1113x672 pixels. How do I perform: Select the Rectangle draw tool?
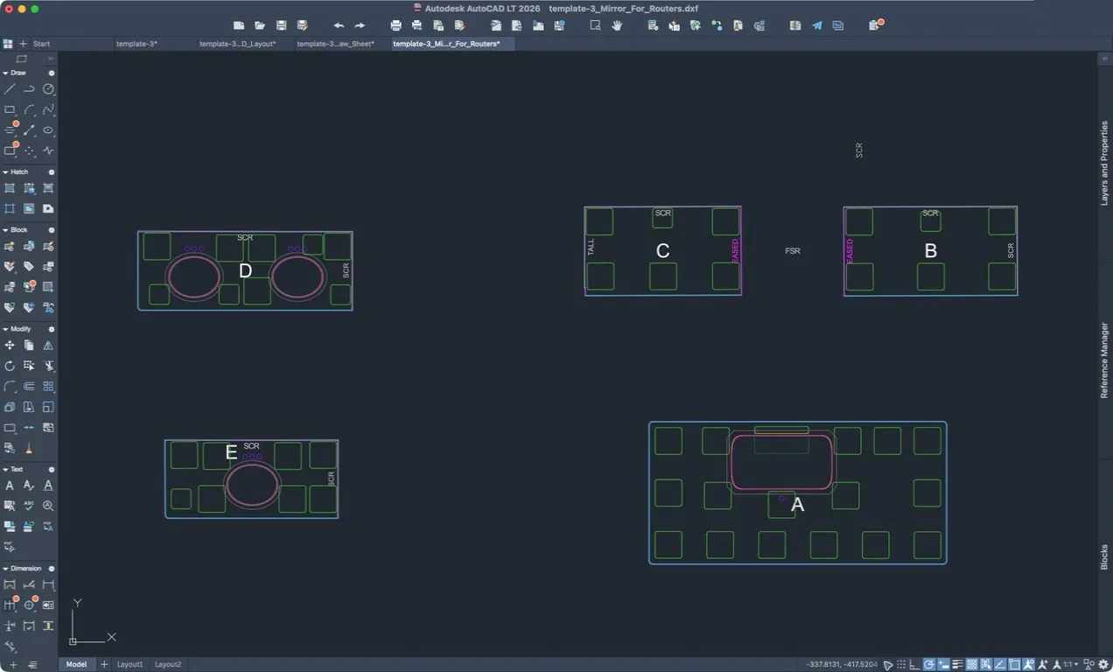(x=10, y=110)
